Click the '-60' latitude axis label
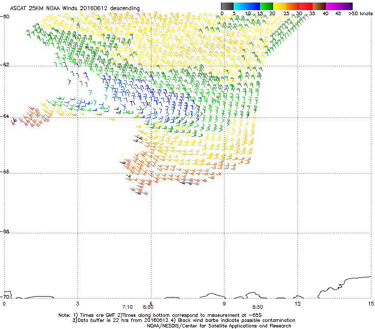Screen dimensions: 375x329 tap(5, 17)
